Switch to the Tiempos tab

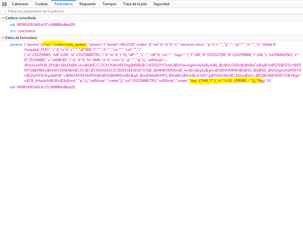tap(109, 4)
